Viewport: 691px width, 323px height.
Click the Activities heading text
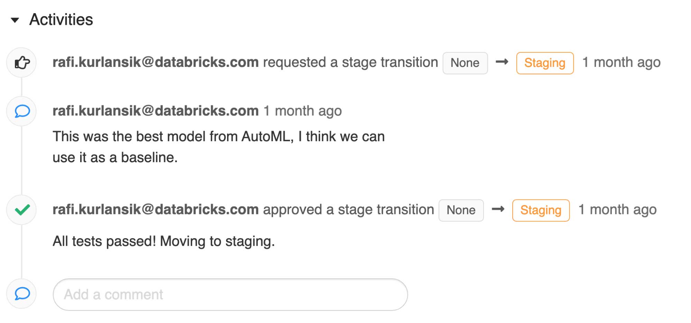(61, 20)
